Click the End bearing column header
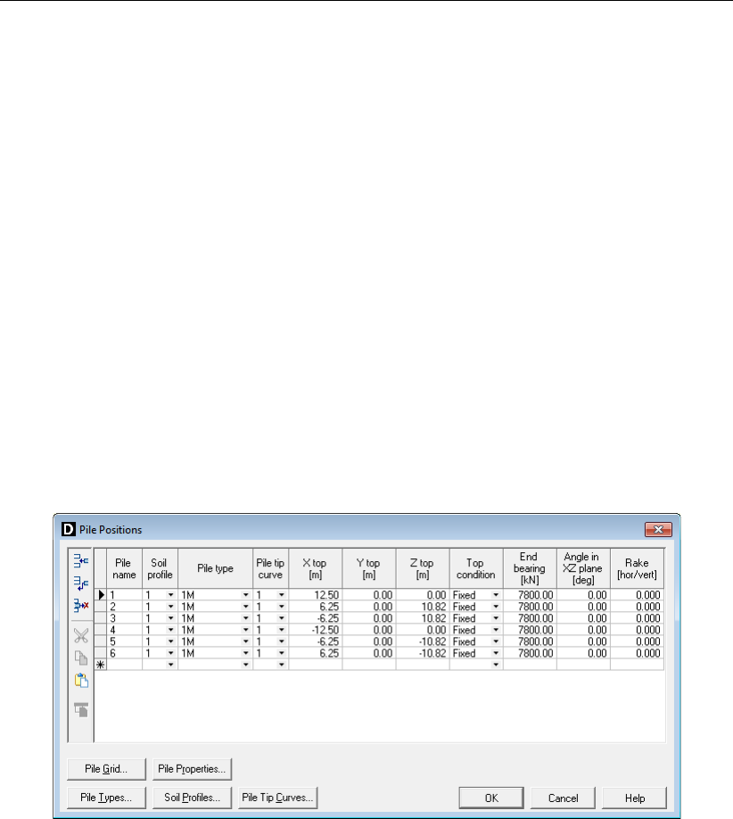The width and height of the screenshot is (733, 819). click(x=530, y=568)
